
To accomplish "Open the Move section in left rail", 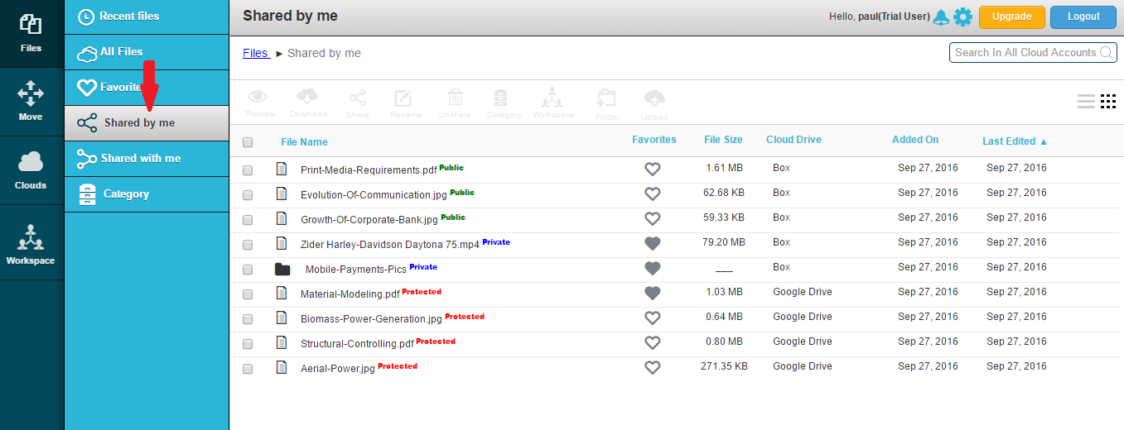I will (x=31, y=103).
